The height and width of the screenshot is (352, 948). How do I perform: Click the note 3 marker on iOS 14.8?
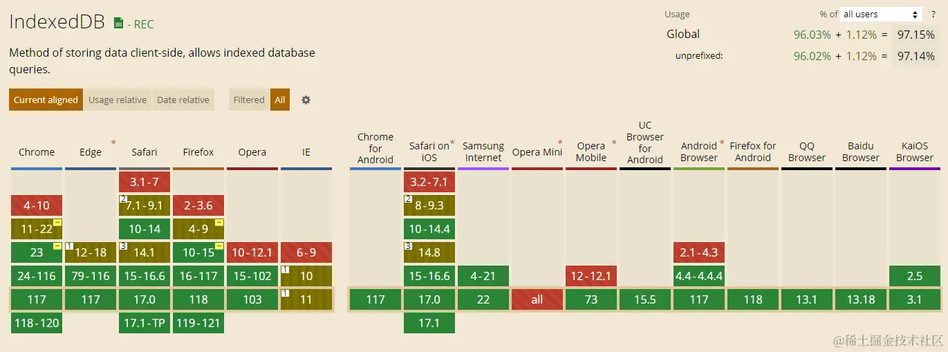[x=408, y=246]
